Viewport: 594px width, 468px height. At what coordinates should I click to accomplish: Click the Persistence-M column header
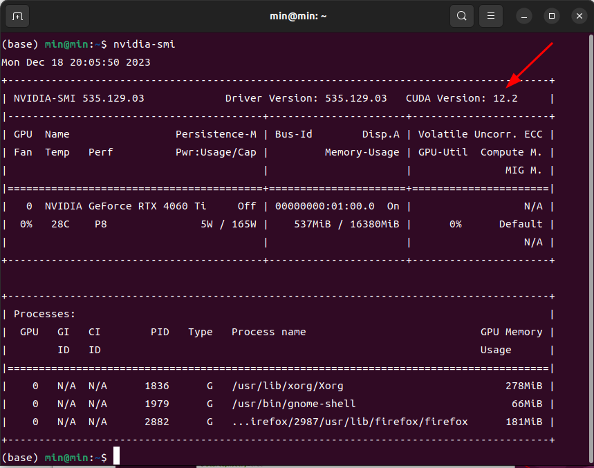click(x=216, y=134)
